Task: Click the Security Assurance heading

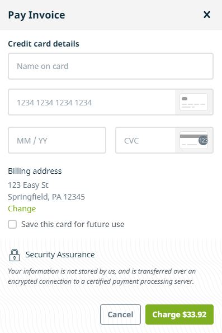Action: point(60,255)
